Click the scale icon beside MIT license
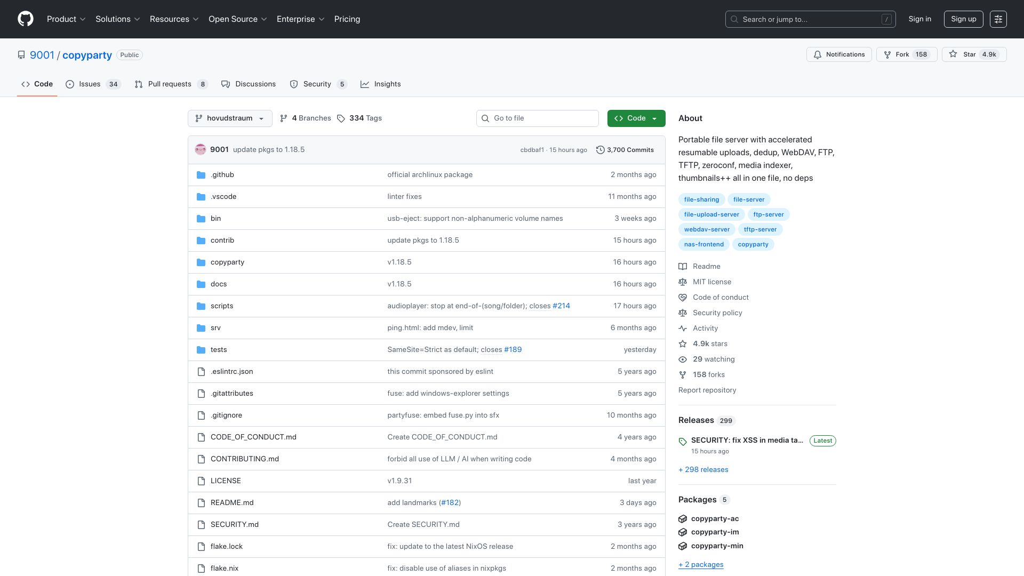The height and width of the screenshot is (576, 1024). [x=683, y=282]
